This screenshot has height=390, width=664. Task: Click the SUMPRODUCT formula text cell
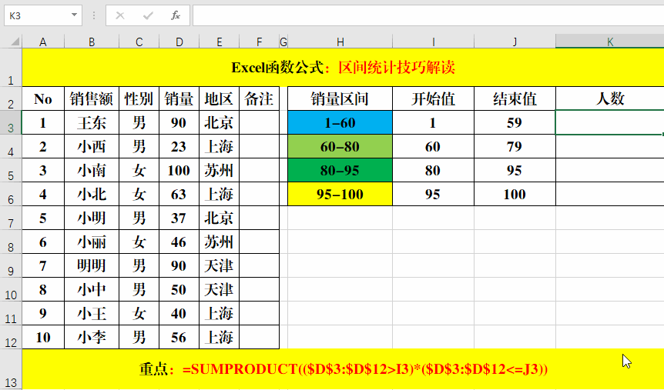pyautogui.click(x=343, y=369)
